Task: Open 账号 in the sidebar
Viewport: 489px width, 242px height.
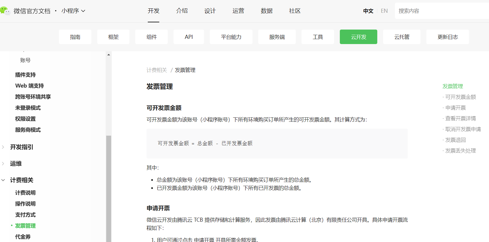Action: coord(25,60)
